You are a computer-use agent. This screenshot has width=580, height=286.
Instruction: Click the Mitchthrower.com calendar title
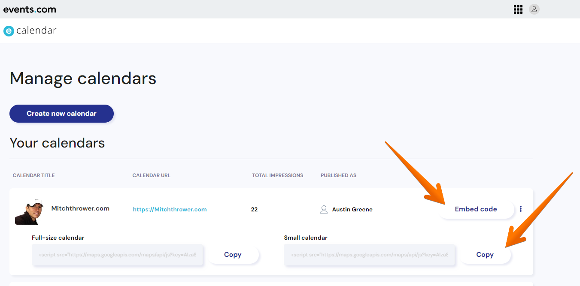point(80,208)
